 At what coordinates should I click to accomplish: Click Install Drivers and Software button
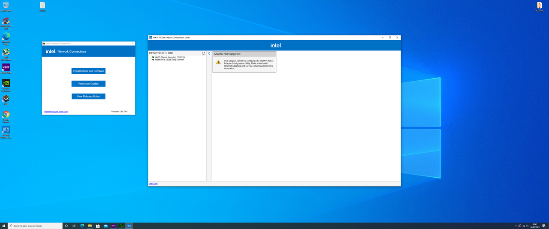click(x=88, y=71)
